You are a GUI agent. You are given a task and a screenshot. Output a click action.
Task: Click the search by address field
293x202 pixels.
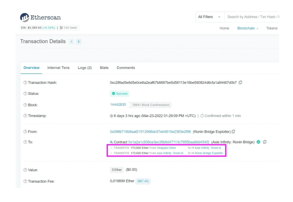pos(252,17)
